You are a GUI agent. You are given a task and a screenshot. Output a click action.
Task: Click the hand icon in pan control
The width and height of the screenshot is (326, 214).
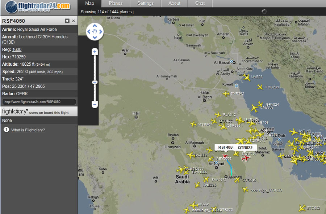(95, 31)
